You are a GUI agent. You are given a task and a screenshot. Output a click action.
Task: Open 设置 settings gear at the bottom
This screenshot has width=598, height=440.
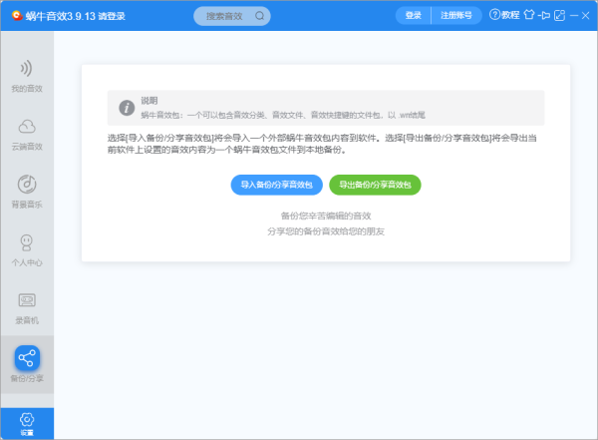tap(27, 424)
